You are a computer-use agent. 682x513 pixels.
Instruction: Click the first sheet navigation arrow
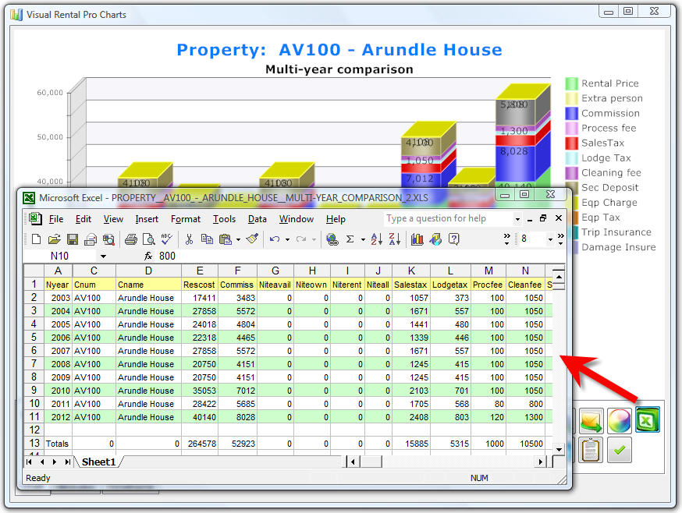pyautogui.click(x=29, y=462)
